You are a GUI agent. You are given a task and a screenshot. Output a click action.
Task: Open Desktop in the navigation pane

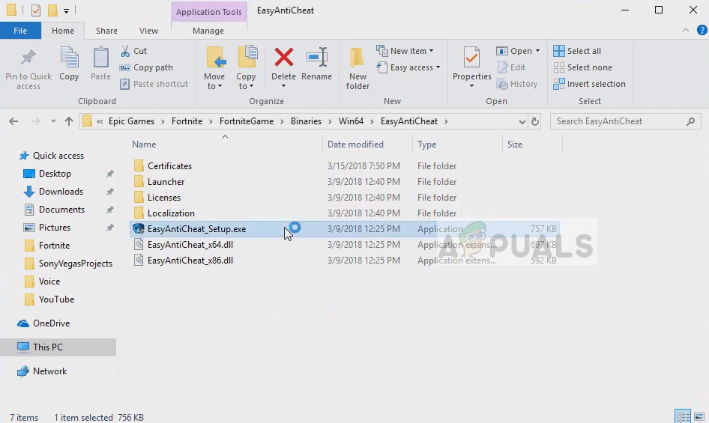[x=55, y=174]
